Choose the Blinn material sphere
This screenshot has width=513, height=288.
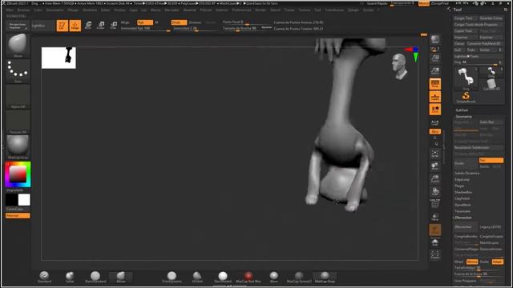pyautogui.click(x=274, y=277)
